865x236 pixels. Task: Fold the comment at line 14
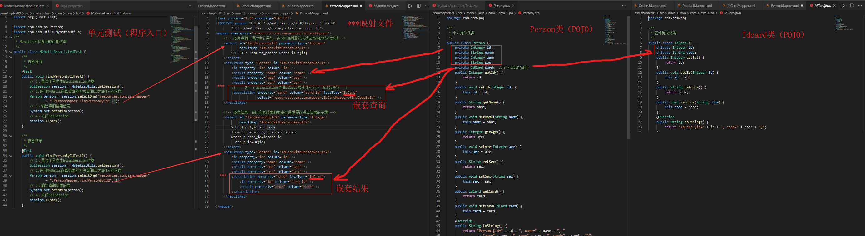pos(11,57)
